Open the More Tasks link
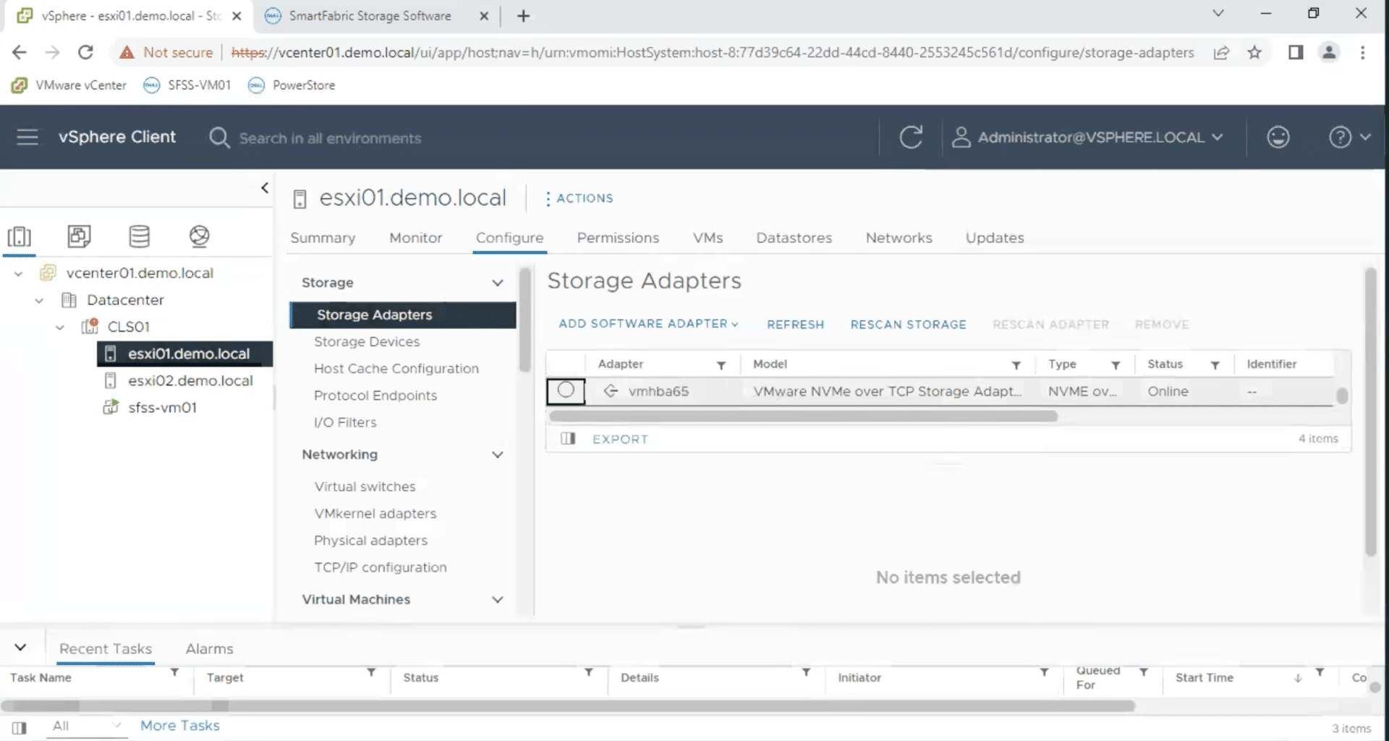Screen dimensions: 1389x741 pyautogui.click(x=179, y=726)
